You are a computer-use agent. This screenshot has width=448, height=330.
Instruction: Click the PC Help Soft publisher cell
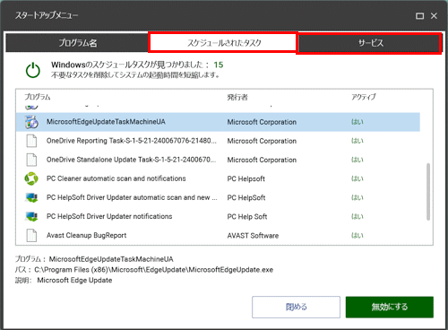pyautogui.click(x=247, y=216)
